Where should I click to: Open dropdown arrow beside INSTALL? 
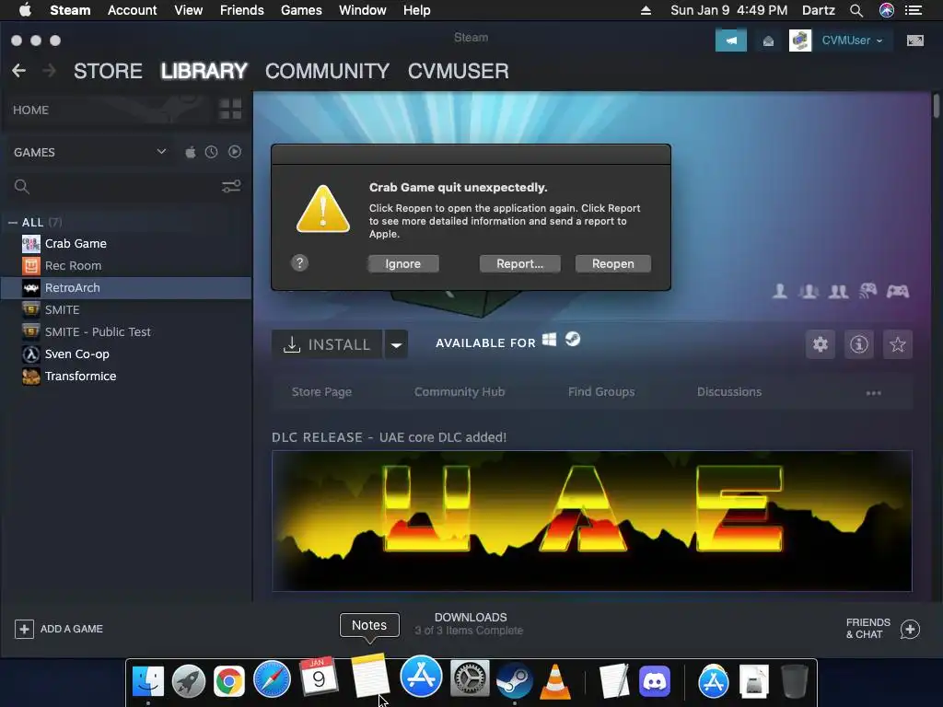tap(396, 344)
